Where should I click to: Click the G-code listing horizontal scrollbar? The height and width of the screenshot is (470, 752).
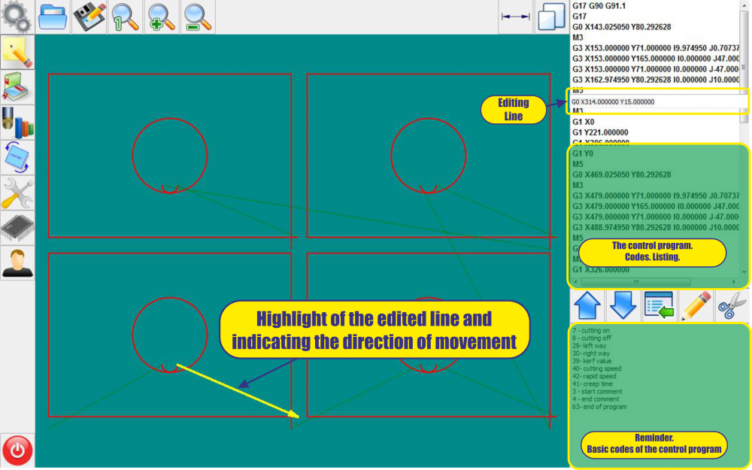[654, 282]
